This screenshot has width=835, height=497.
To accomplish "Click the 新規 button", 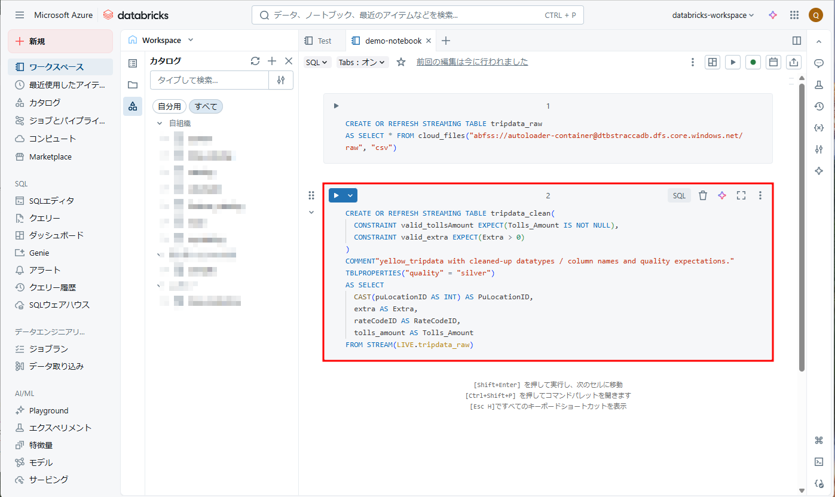I will tap(60, 41).
